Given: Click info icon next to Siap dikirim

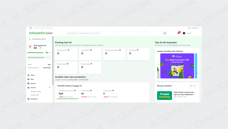Looking at the screenshot, I should (91, 50).
